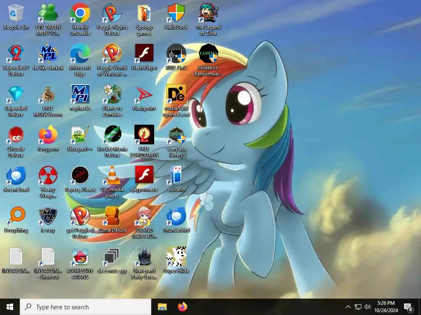The image size is (421, 315).
Task: Select the Graveyard Party Scre... icon
Action: click(144, 257)
